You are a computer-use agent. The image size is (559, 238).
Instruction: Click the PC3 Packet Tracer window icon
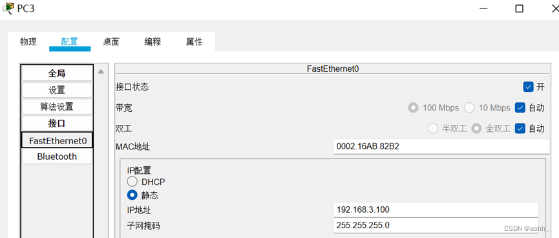click(x=8, y=8)
